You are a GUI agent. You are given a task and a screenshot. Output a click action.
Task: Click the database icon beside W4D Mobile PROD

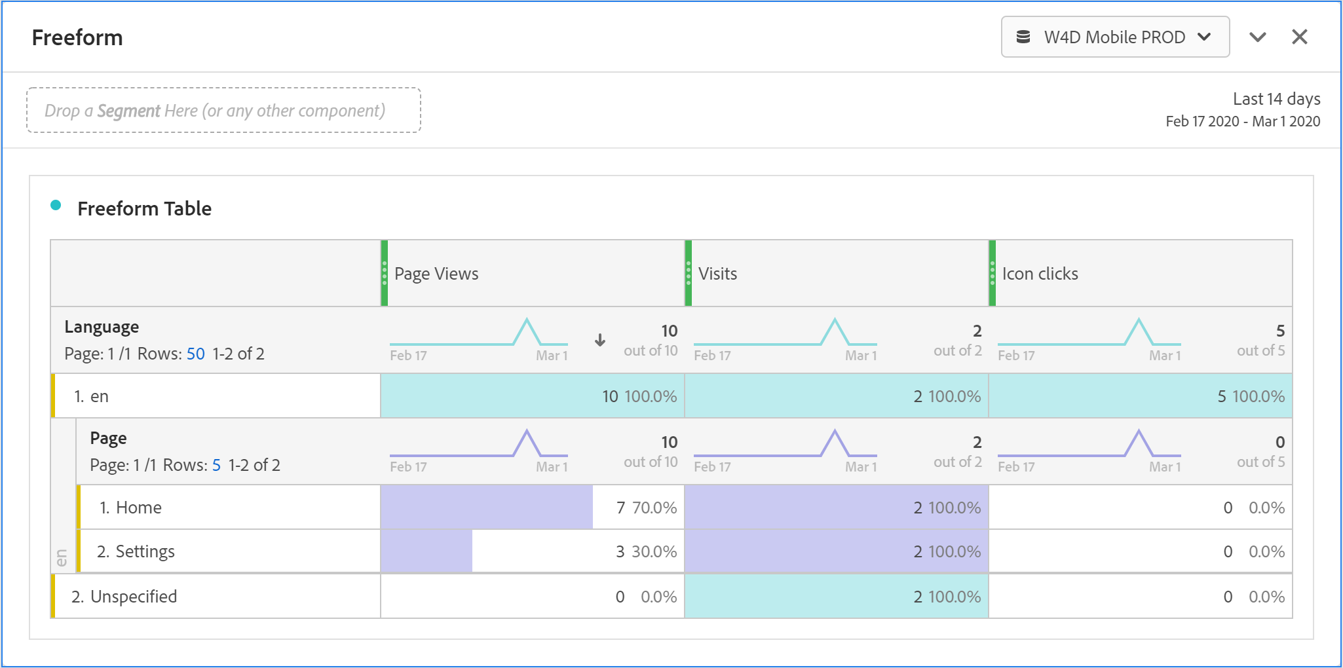coord(1023,37)
